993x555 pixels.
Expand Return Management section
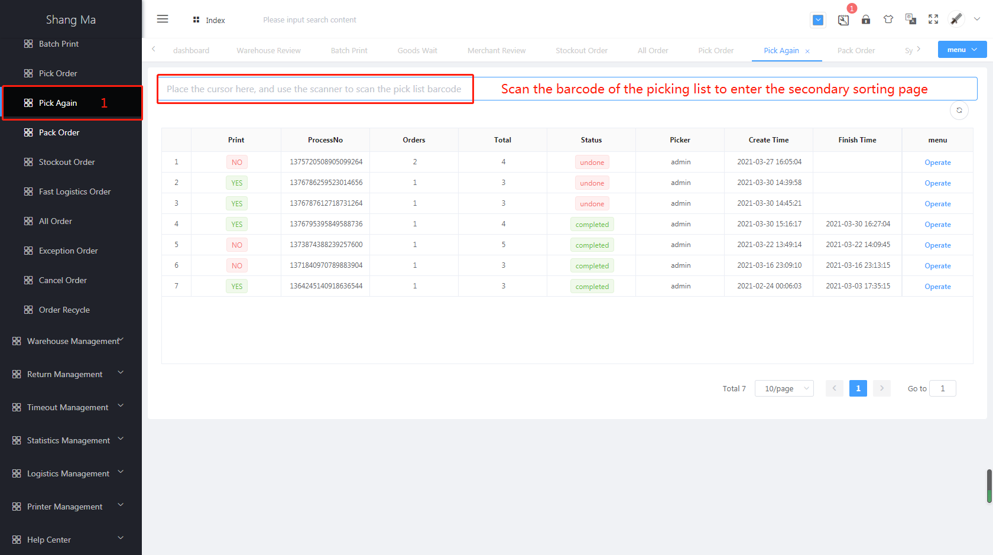(71, 374)
